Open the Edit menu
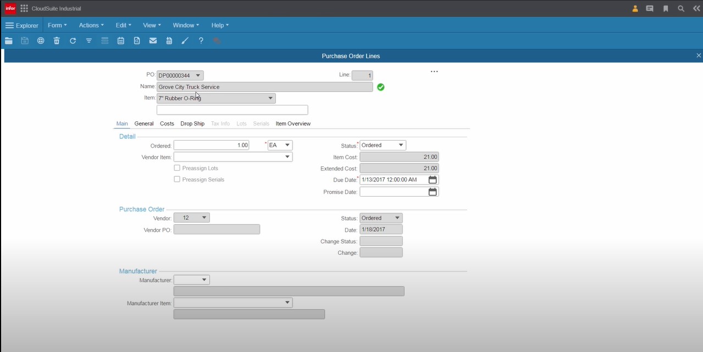The image size is (703, 352). [x=123, y=25]
